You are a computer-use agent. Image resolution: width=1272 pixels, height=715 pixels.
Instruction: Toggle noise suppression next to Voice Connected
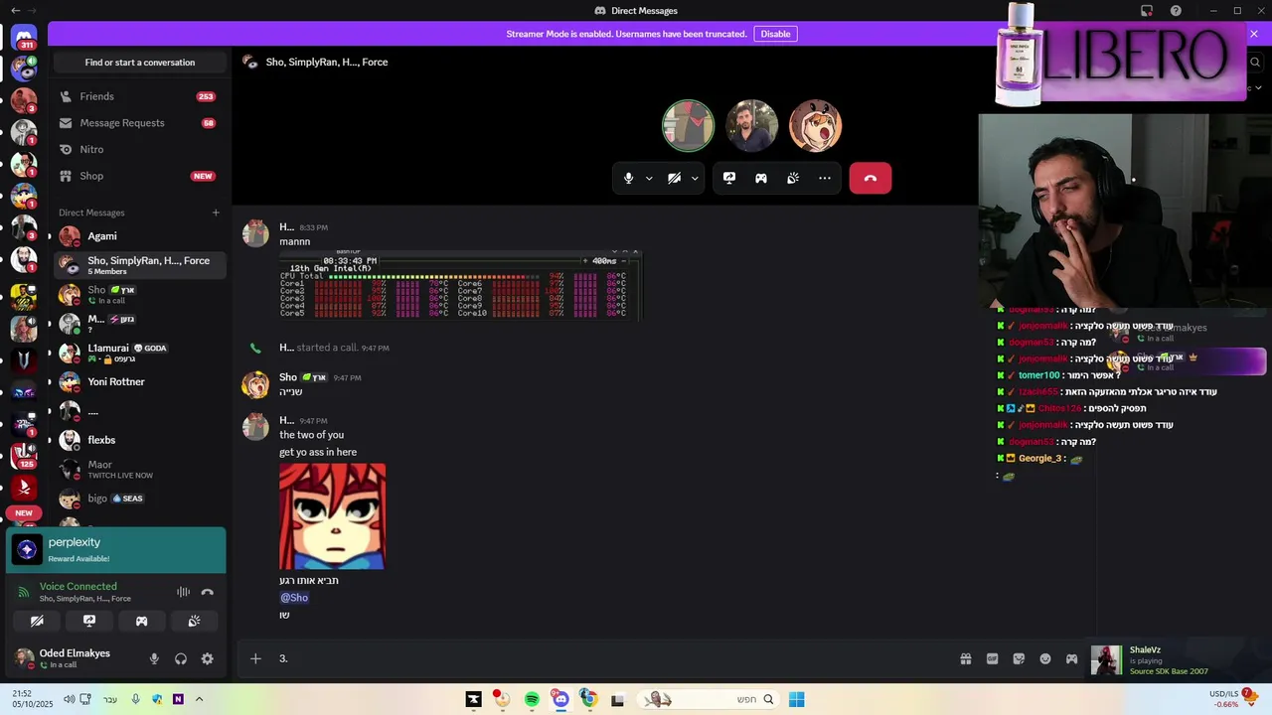click(183, 592)
